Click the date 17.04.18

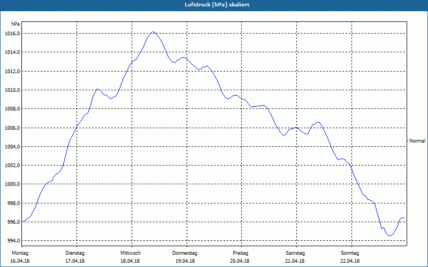tap(75, 261)
